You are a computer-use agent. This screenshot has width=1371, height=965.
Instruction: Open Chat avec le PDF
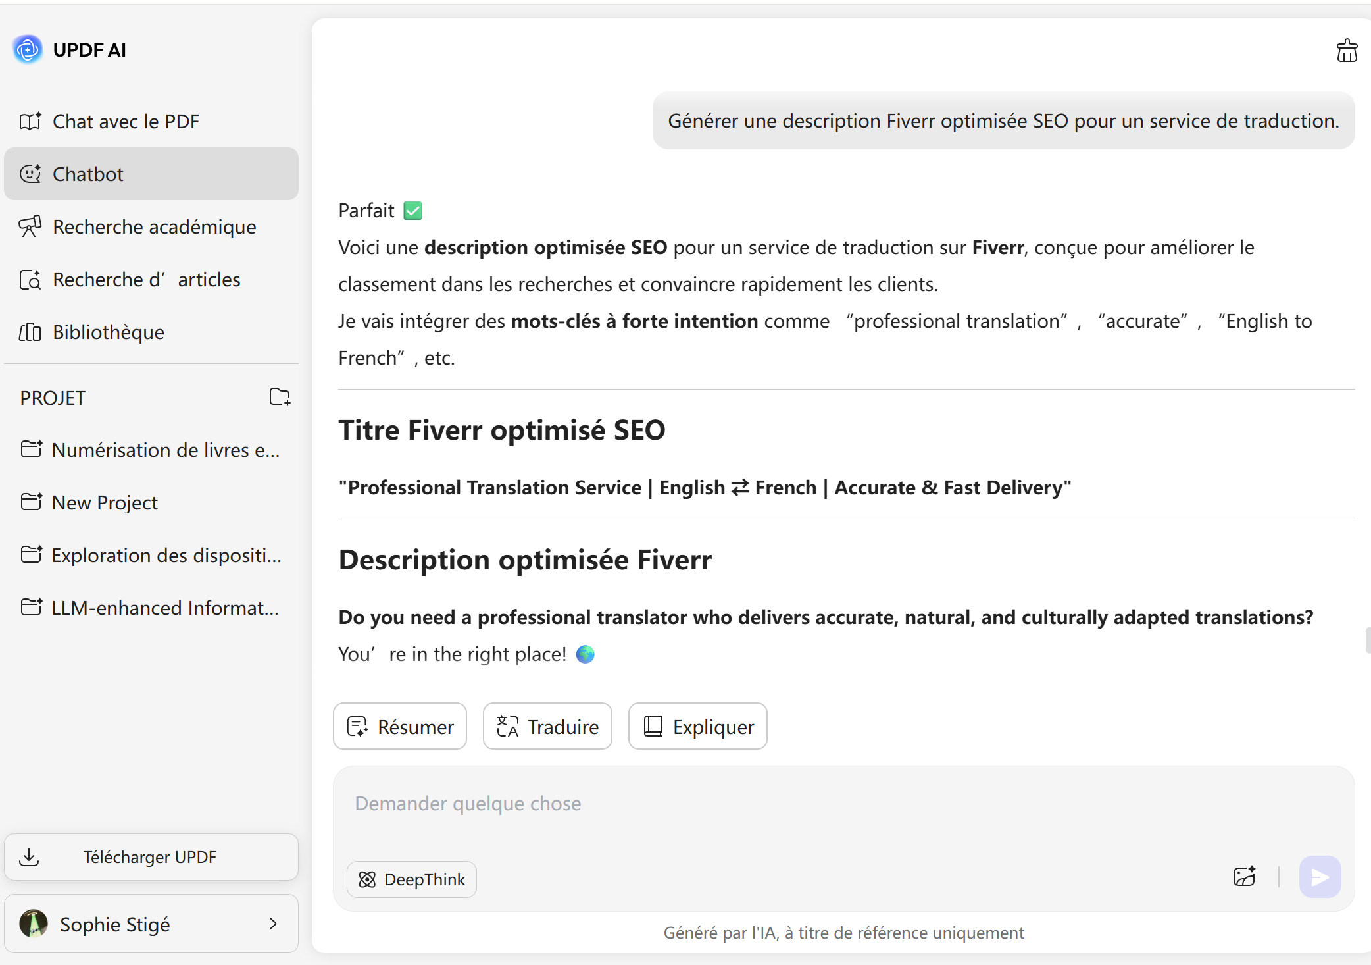(x=125, y=122)
